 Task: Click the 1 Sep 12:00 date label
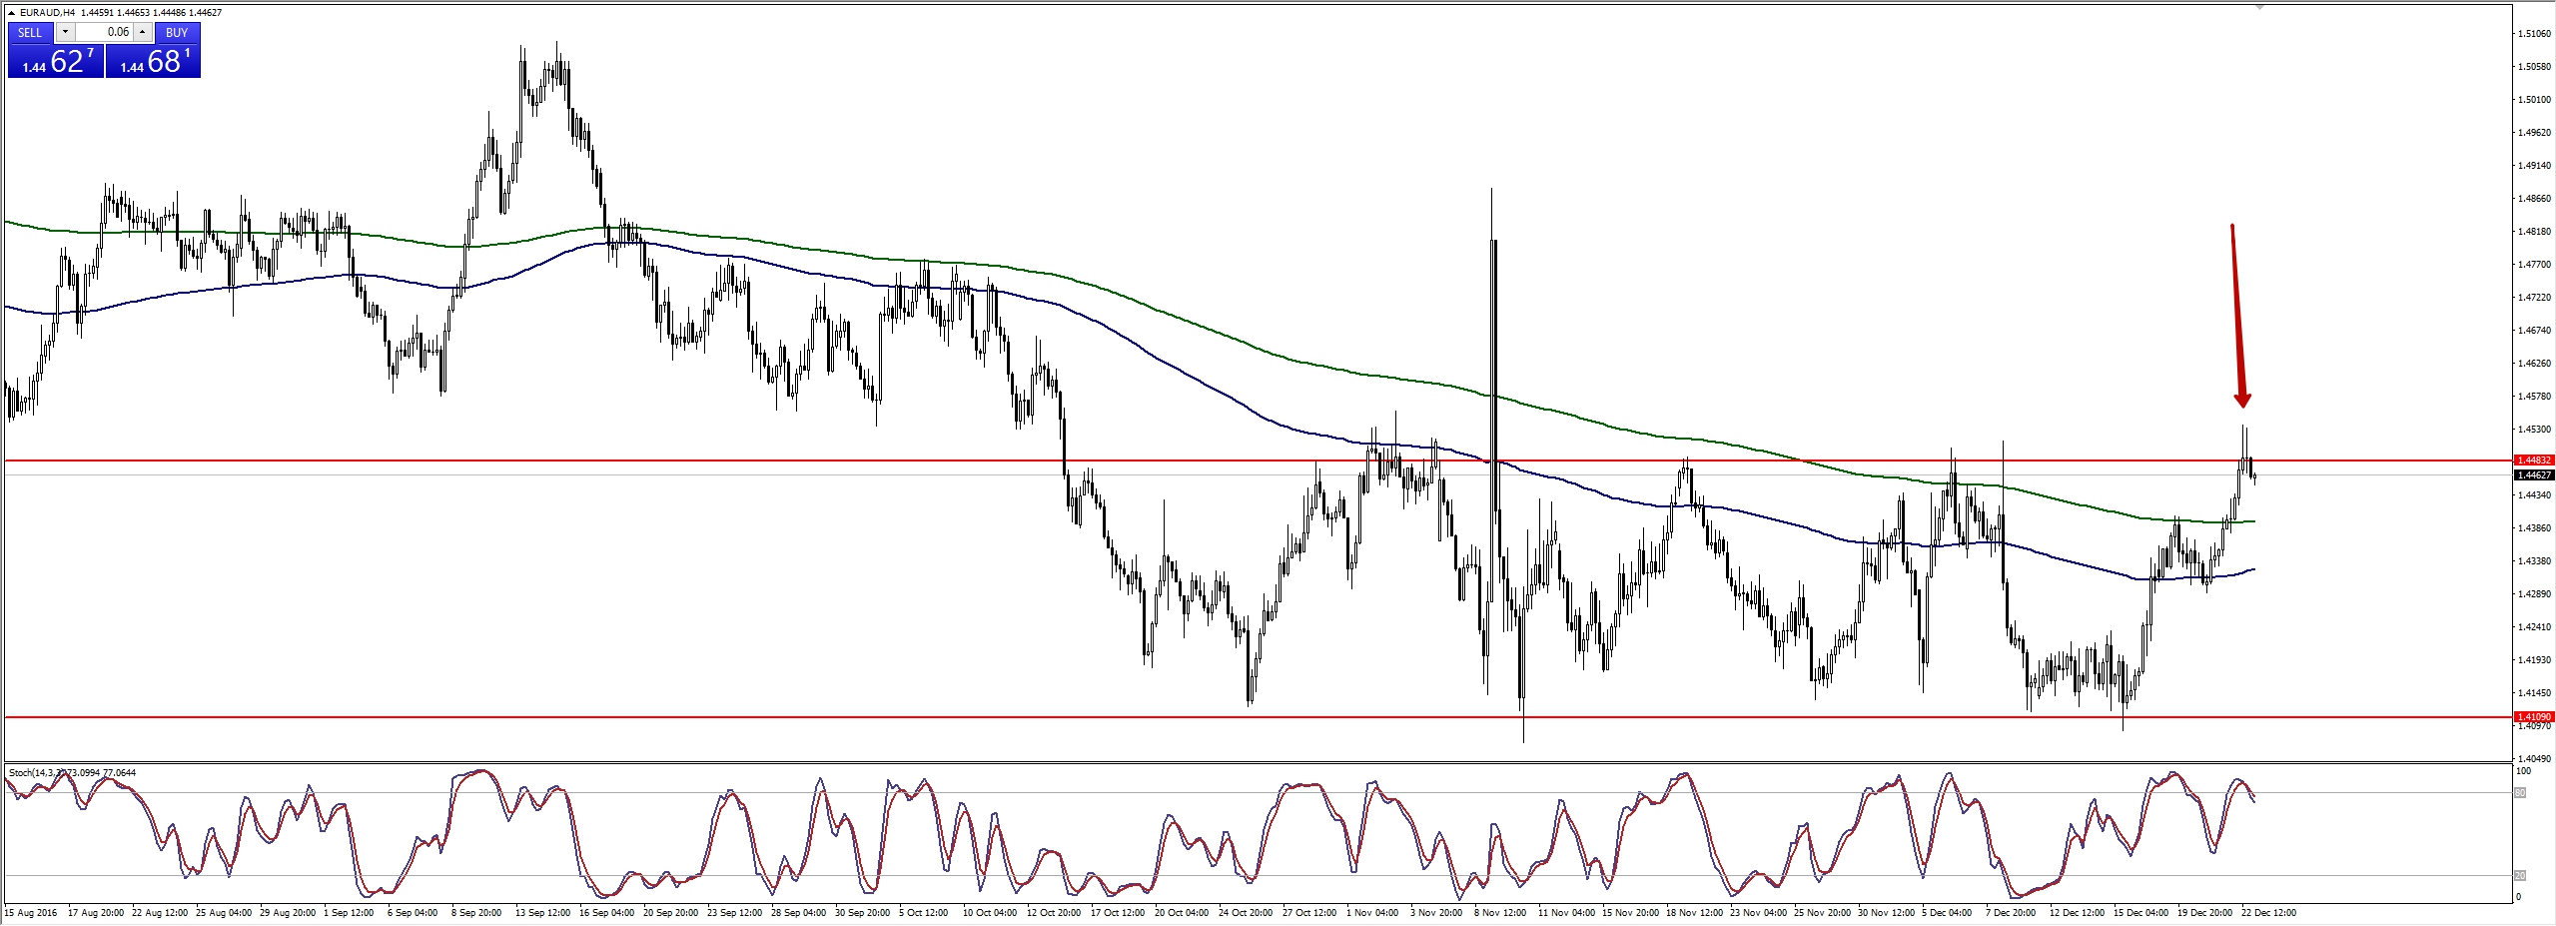349,913
